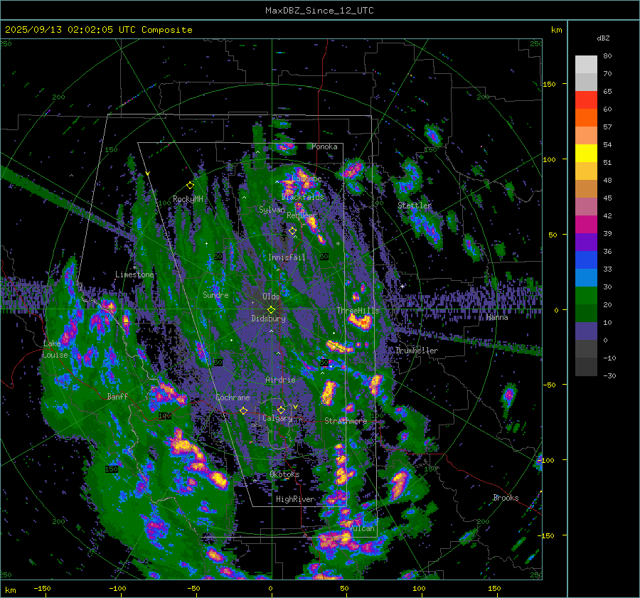This screenshot has width=640, height=598.
Task: Select the Drumheller map label
Action: tap(417, 351)
